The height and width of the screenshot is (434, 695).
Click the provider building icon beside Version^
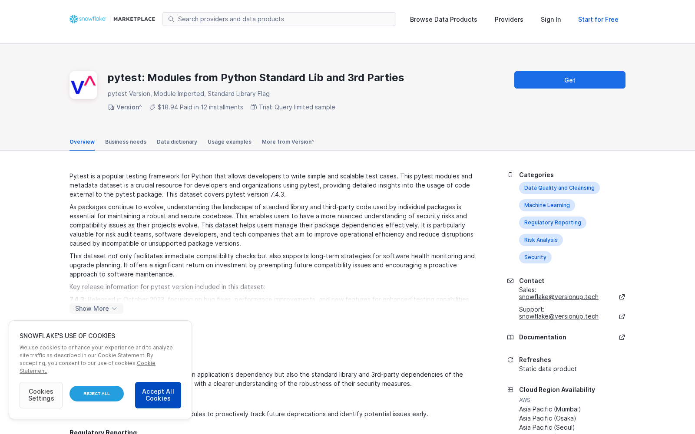pos(111,107)
